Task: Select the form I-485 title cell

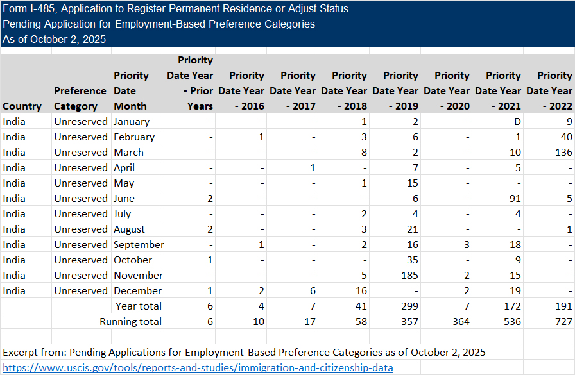Action: click(176, 9)
